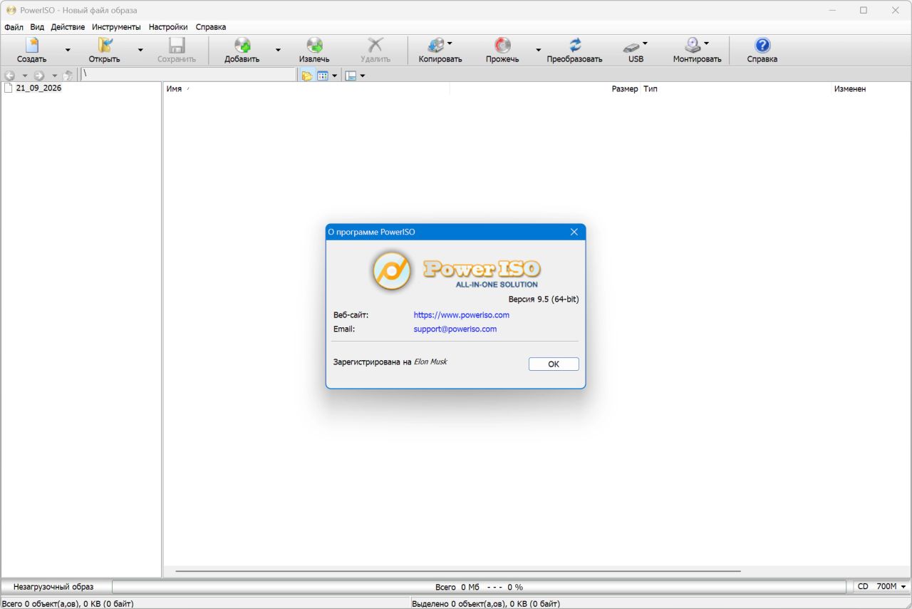Open the https://www.poweriso.com link
912x609 pixels.
click(x=462, y=314)
